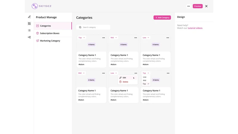Select the grid modules sidebar icon
This screenshot has height=134, width=238.
(x=29, y=24)
